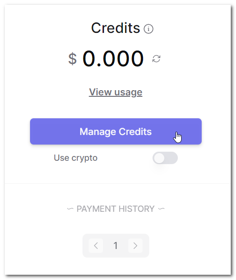The image size is (236, 280).
Task: Select page 1 in the pagination control
Action: [116, 246]
